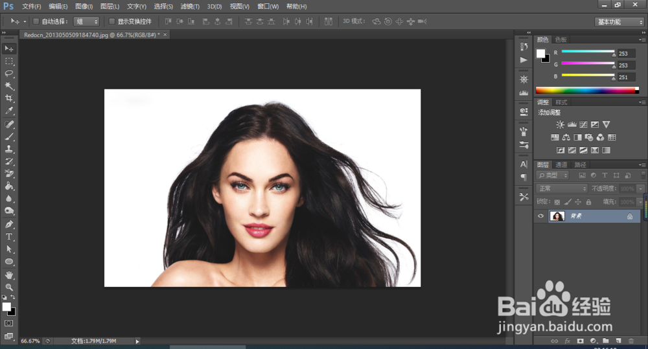Screen dimensions: 648x349
Task: Add Brightness/Contrast adjustment icon
Action: [560, 124]
